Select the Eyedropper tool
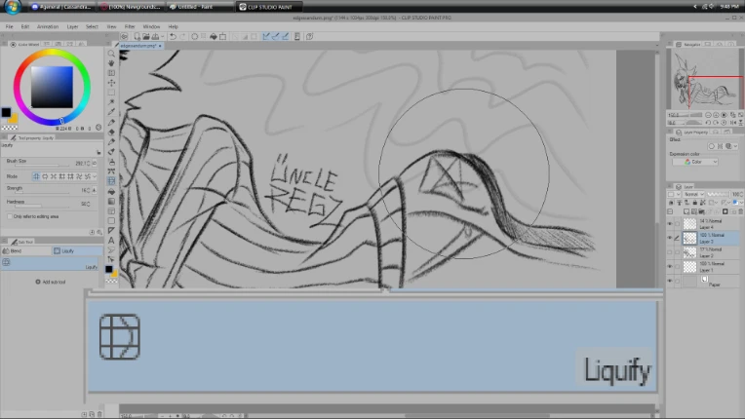The image size is (745, 419). point(111,112)
